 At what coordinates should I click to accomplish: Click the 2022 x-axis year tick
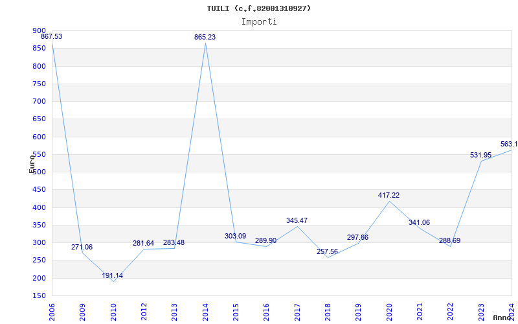pos(450,312)
